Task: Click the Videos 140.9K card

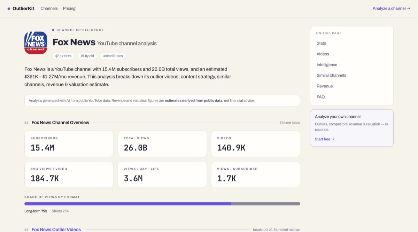Action: [256, 144]
